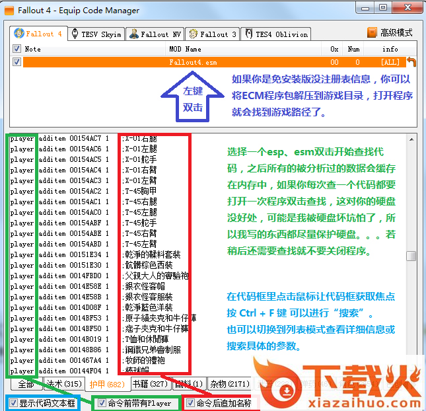
Task: Open the TES4 Oblivion tab
Action: pos(276,34)
